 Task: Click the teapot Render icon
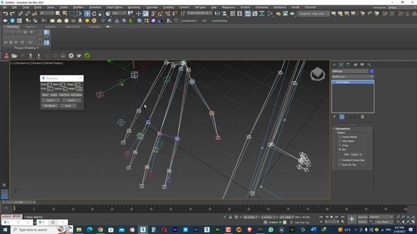(x=292, y=14)
